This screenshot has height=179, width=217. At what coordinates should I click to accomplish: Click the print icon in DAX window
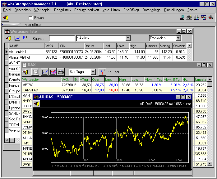(x=61, y=72)
